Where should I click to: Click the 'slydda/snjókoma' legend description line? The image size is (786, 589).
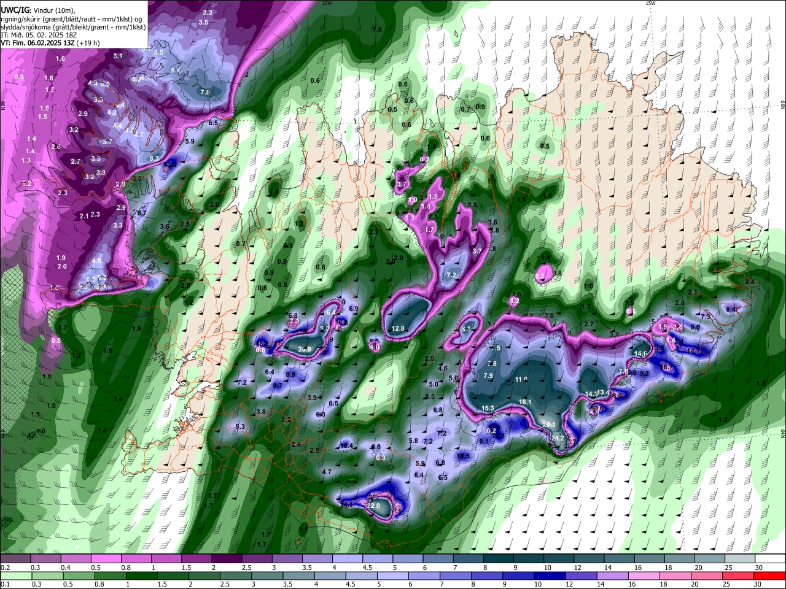pyautogui.click(x=73, y=27)
